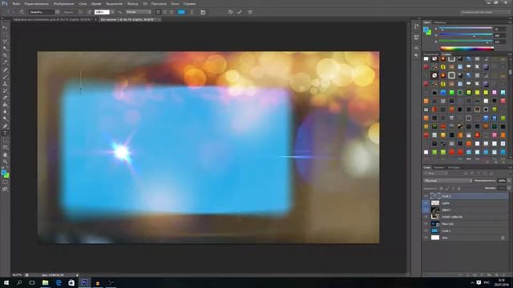Center the text
Image resolution: width=513 pixels, height=288 pixels.
165,12
